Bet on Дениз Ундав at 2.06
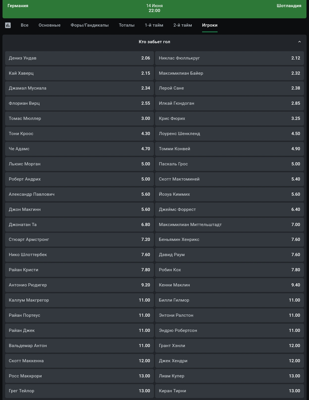 [x=80, y=58]
